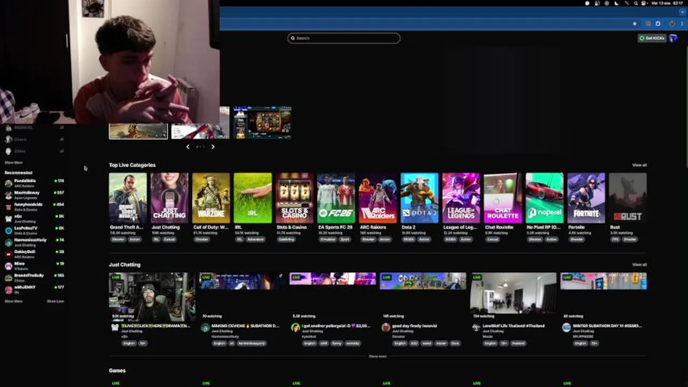Click streamer avatar beside WINTER SUBATHON title
The height and width of the screenshot is (387, 688).
[x=566, y=328]
